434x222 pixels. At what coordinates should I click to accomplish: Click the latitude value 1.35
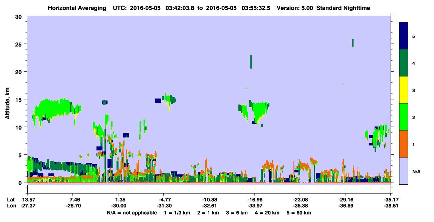click(x=118, y=200)
